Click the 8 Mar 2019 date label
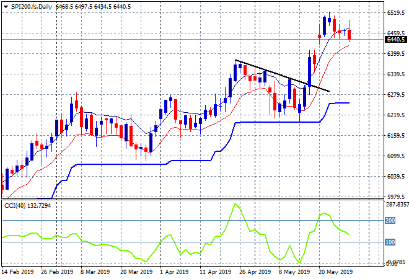Viewport: 409px width, 279px height. point(95,272)
